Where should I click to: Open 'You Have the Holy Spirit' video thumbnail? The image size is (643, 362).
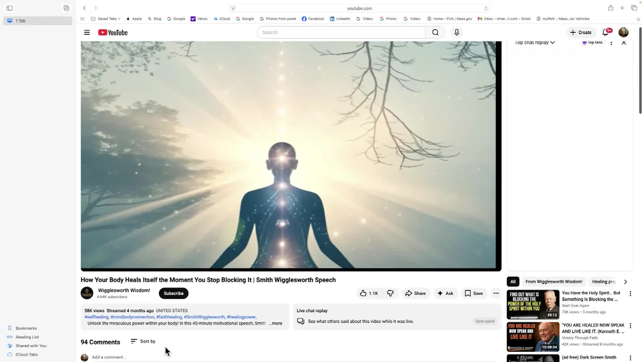pos(533,304)
